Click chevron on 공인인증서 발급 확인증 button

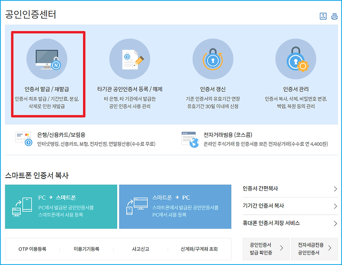(282, 248)
